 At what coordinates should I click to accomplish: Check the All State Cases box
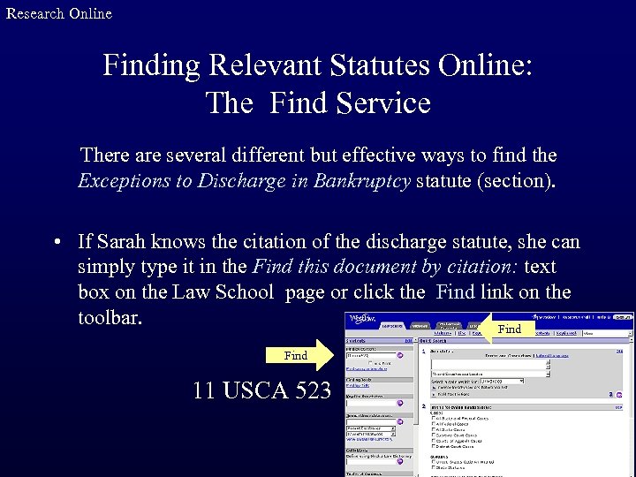[x=434, y=429]
